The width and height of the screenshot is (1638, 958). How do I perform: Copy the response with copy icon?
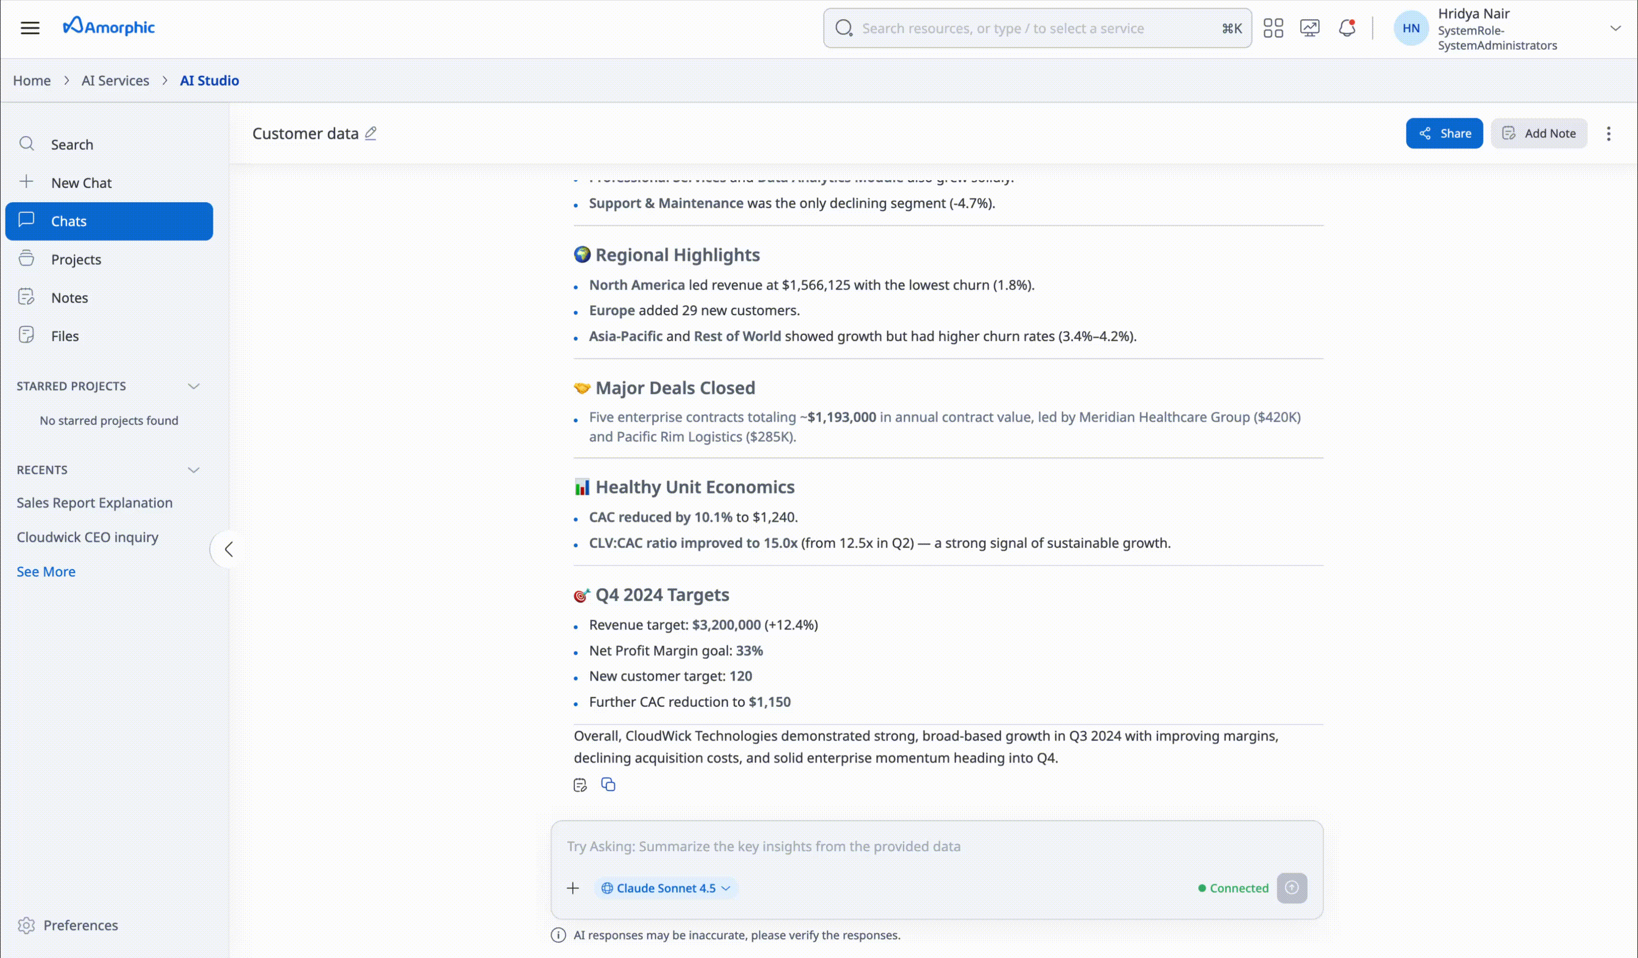point(608,785)
